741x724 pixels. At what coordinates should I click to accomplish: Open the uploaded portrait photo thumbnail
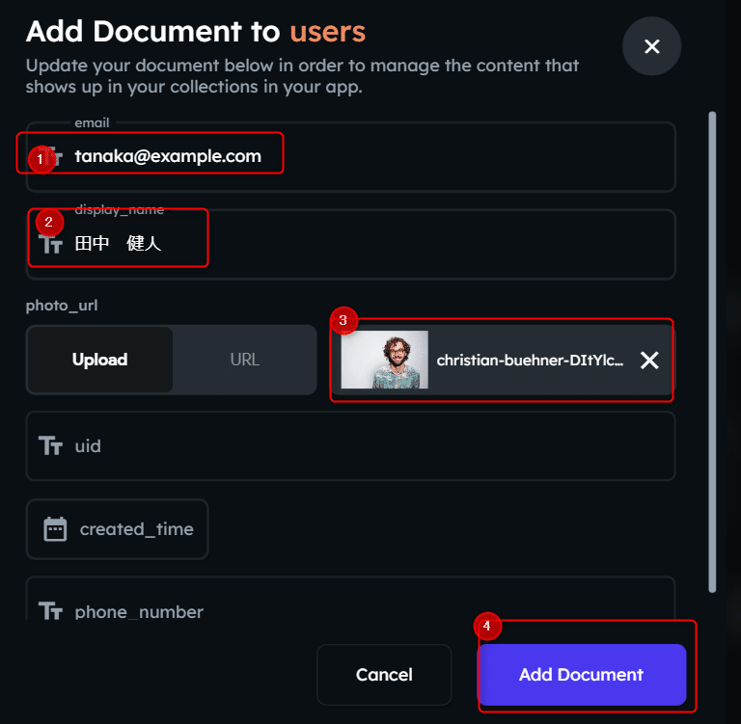[385, 360]
